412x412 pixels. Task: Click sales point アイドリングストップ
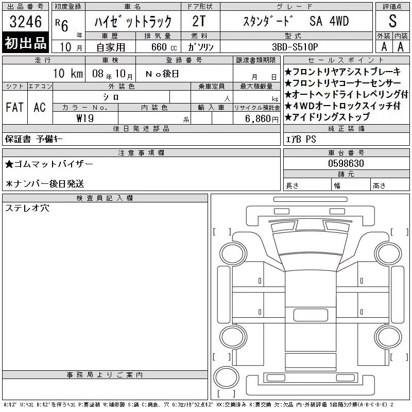tap(328, 117)
